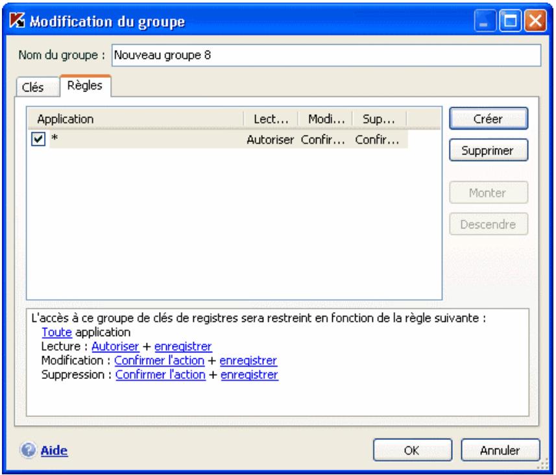Uncheck the * application rule checkbox
This screenshot has height=475, width=556.
pyautogui.click(x=38, y=139)
